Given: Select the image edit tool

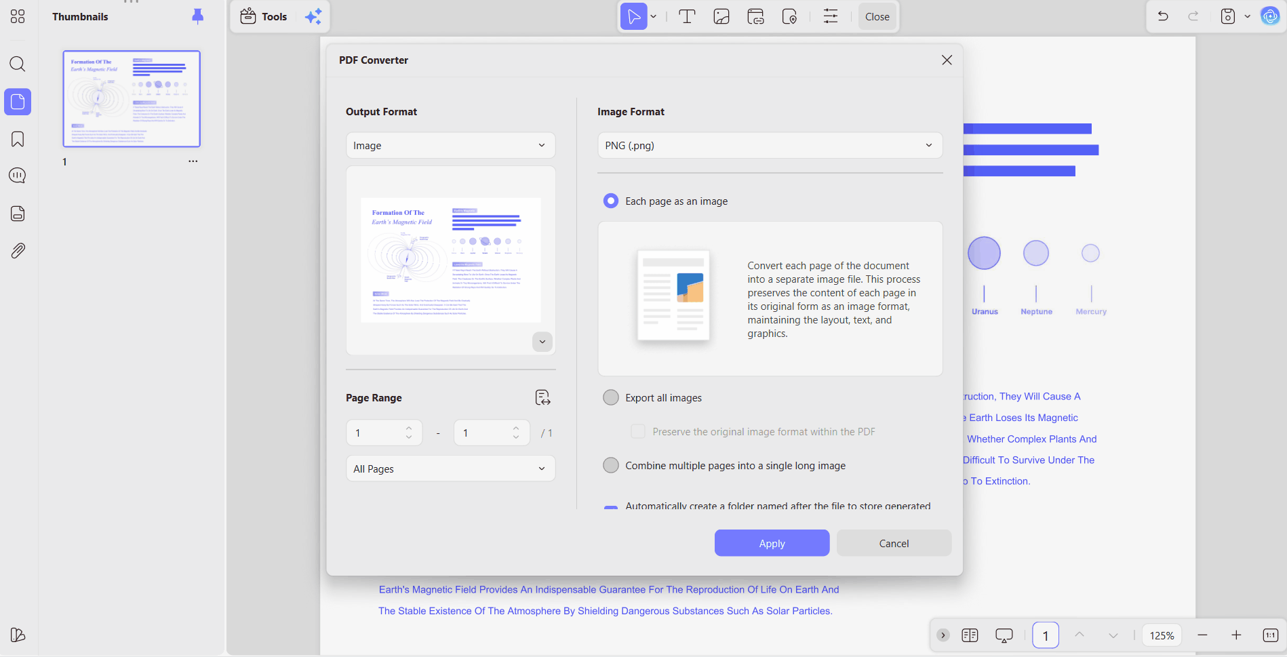Looking at the screenshot, I should (x=721, y=16).
